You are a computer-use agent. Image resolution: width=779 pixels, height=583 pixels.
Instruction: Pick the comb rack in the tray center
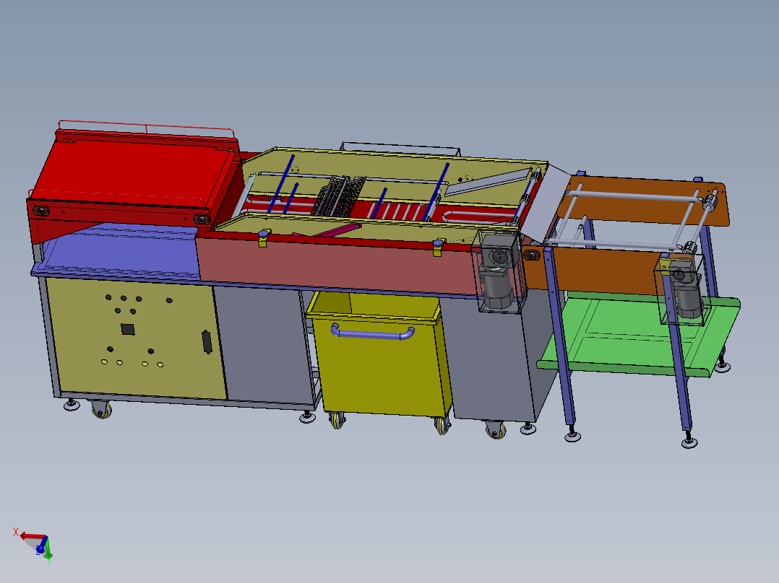tap(338, 196)
